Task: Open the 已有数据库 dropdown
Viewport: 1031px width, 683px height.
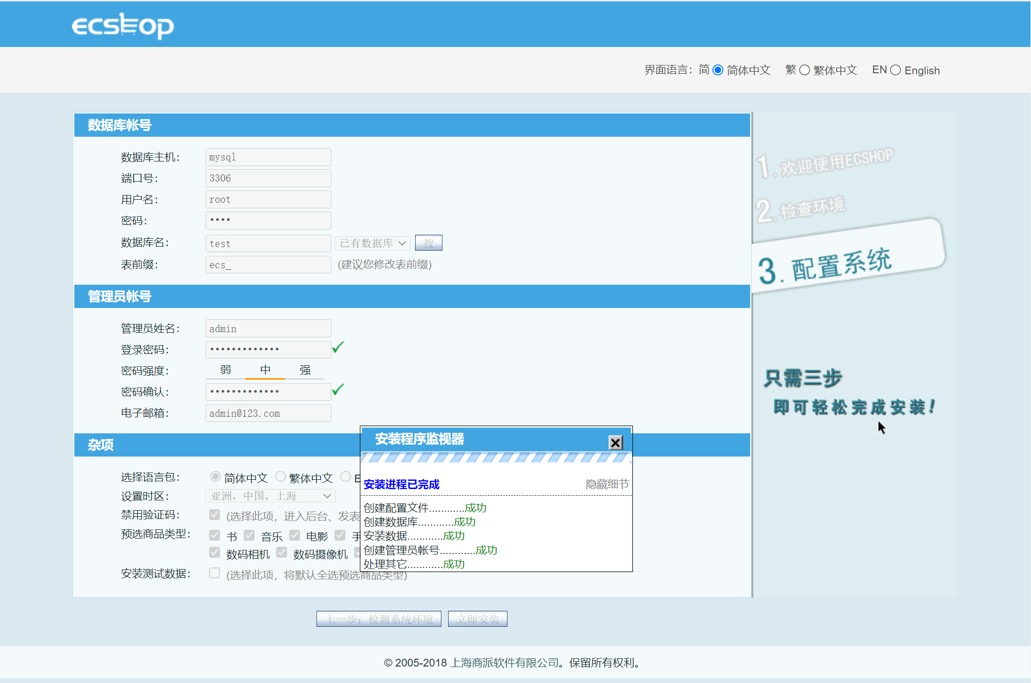Action: pos(373,243)
